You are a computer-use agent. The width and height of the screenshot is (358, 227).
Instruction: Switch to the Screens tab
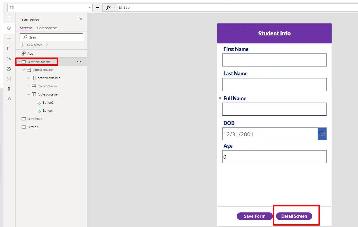click(26, 28)
